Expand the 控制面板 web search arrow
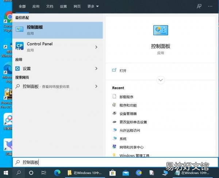219x178 pixels. coord(96,86)
